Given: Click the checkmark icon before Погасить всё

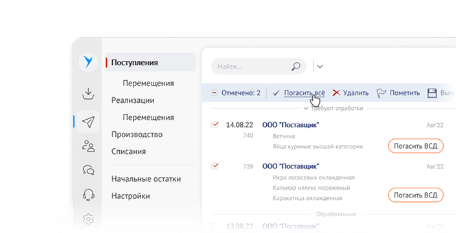Looking at the screenshot, I should click(x=276, y=93).
